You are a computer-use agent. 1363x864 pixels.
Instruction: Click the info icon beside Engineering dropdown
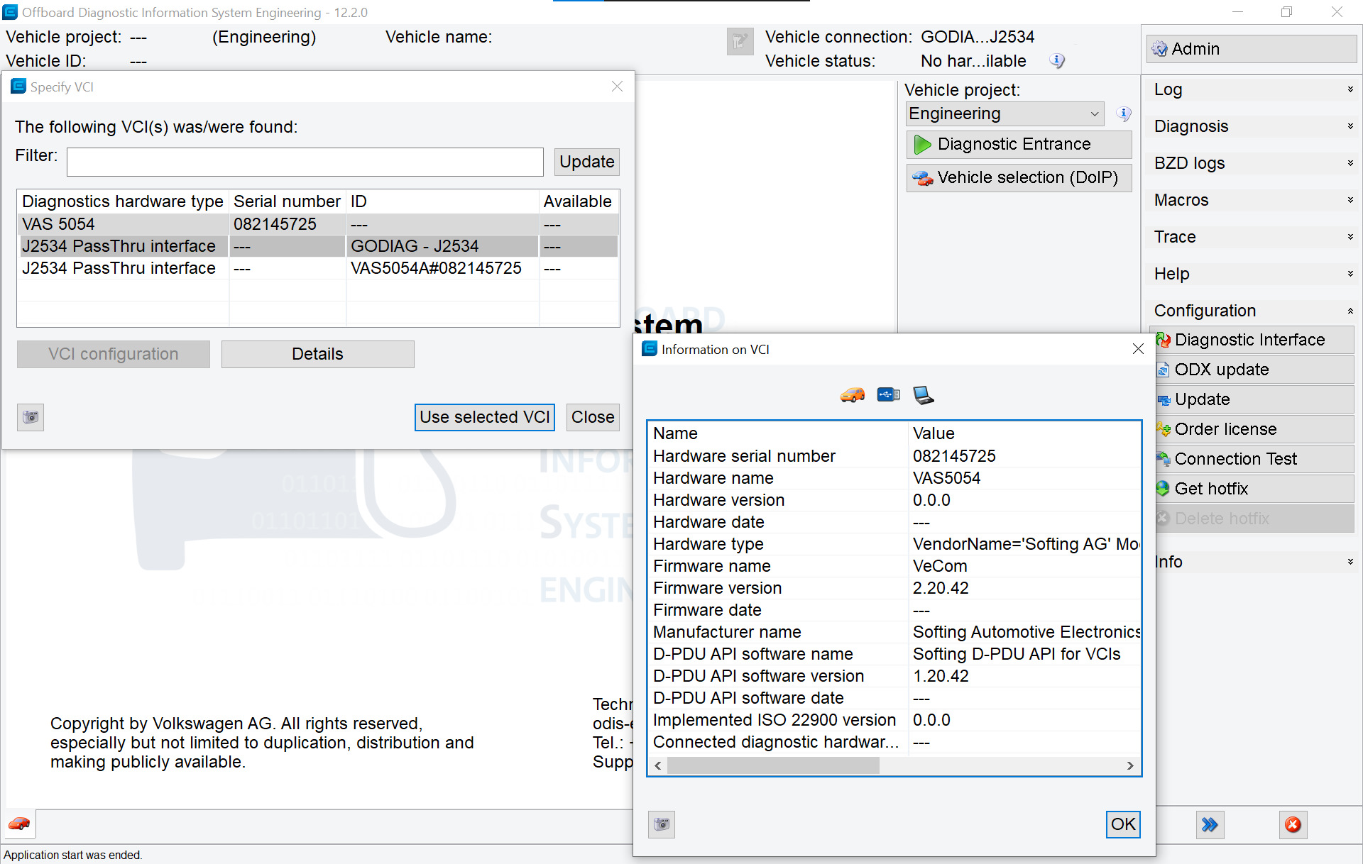1124,113
